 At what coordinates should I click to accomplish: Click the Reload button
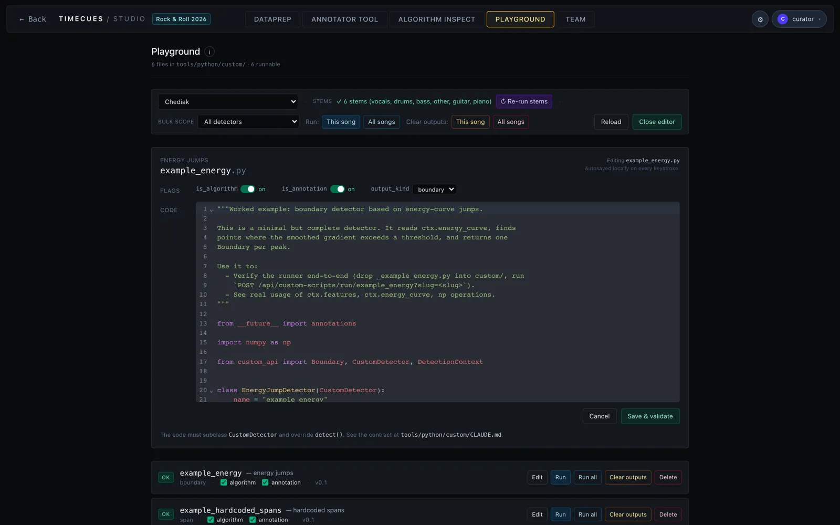pyautogui.click(x=611, y=122)
